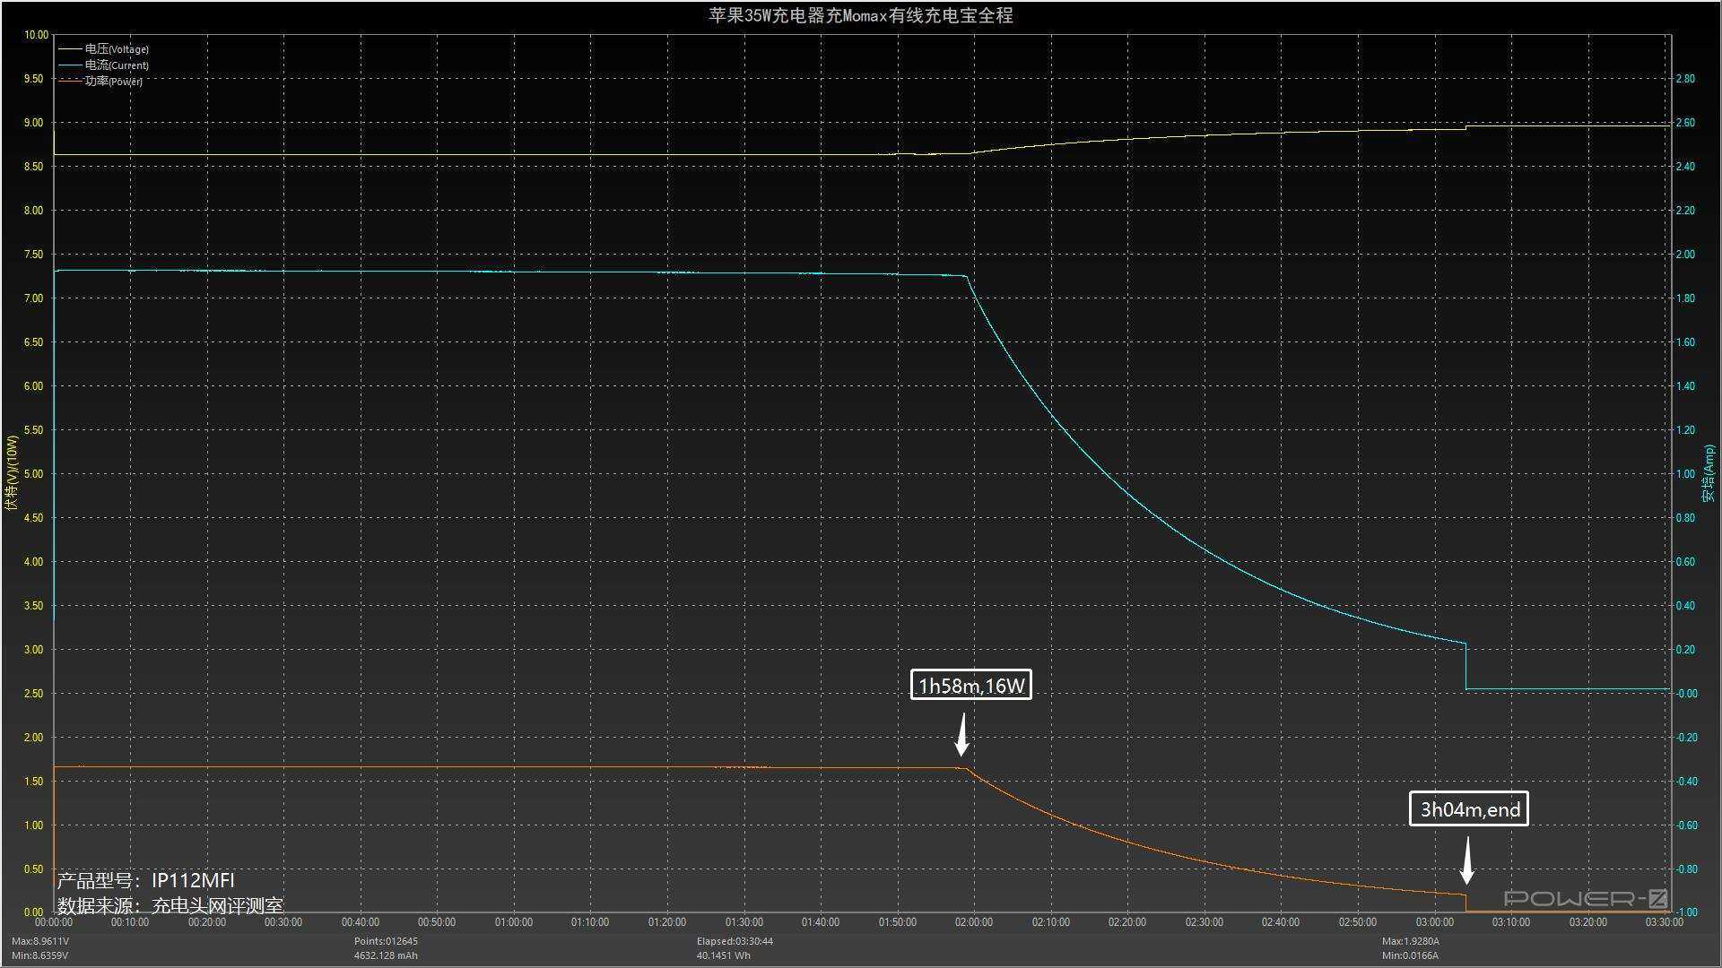Click the -1.00 right axis tick label
Image resolution: width=1722 pixels, height=968 pixels.
coord(1686,912)
